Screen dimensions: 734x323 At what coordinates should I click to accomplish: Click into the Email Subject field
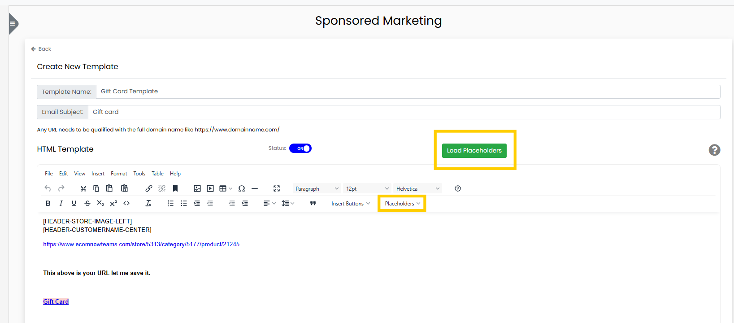(404, 112)
